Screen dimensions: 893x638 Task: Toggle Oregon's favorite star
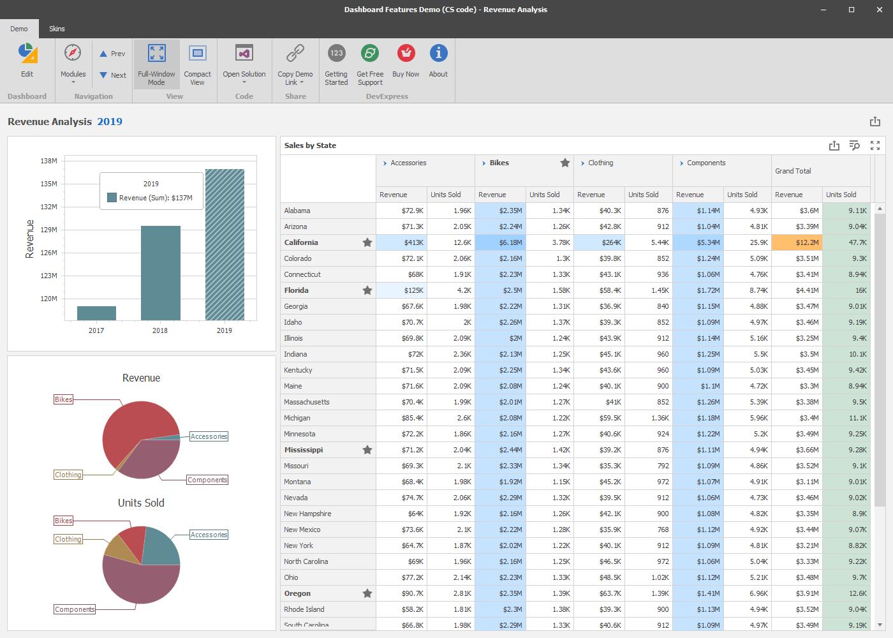point(367,593)
